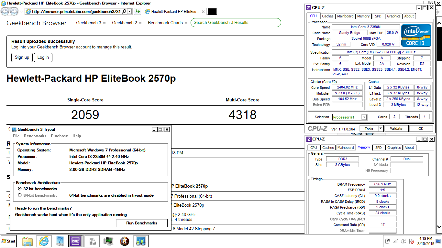Switch to Mainboard tab in upper CPU-Z window

coord(345,16)
